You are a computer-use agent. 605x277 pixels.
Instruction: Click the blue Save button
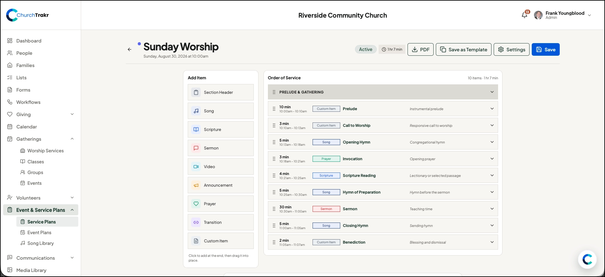[x=546, y=49]
